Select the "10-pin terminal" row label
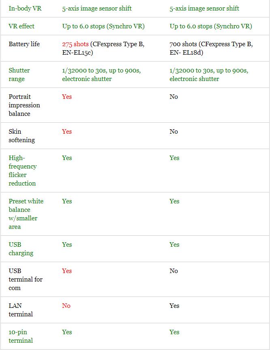 pyautogui.click(x=21, y=336)
